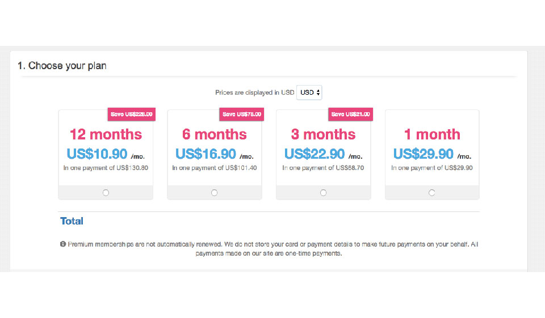545x318 pixels.
Task: Select the 1 month plan radio button
Action: tap(432, 193)
